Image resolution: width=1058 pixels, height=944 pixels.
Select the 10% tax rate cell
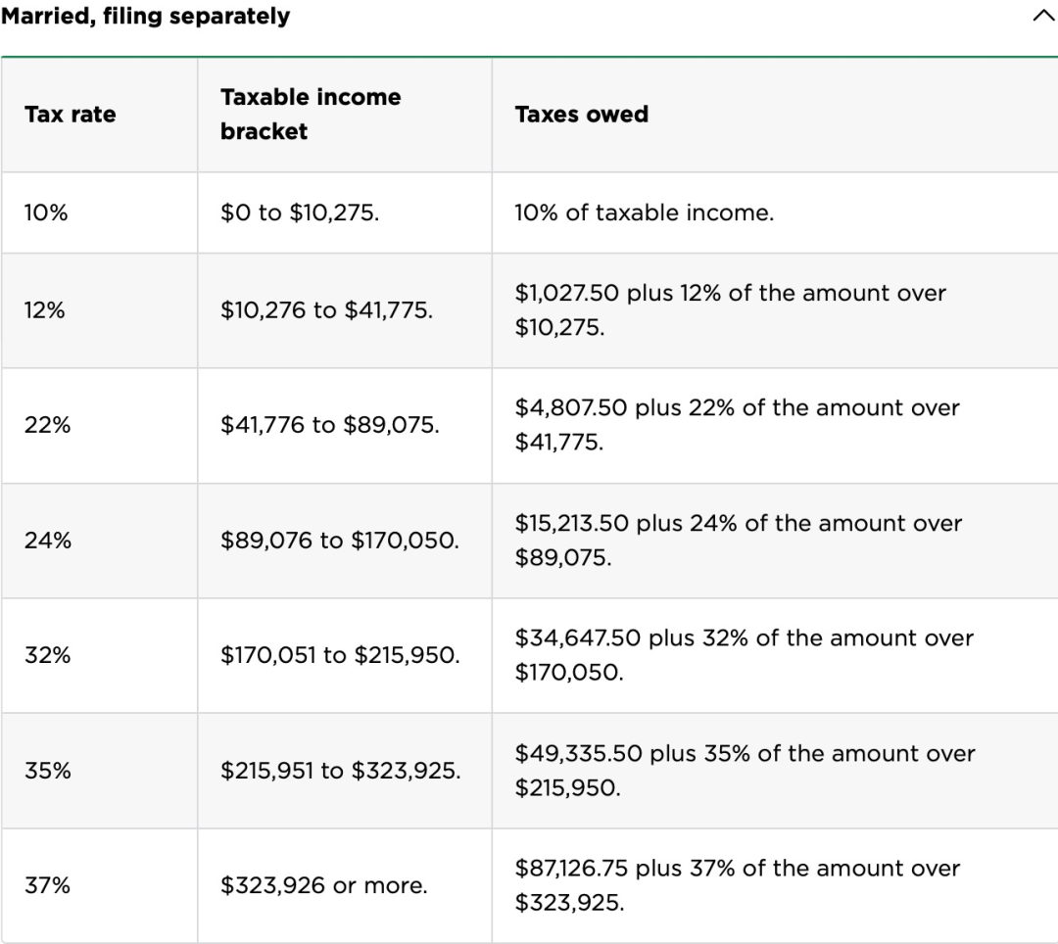[46, 212]
